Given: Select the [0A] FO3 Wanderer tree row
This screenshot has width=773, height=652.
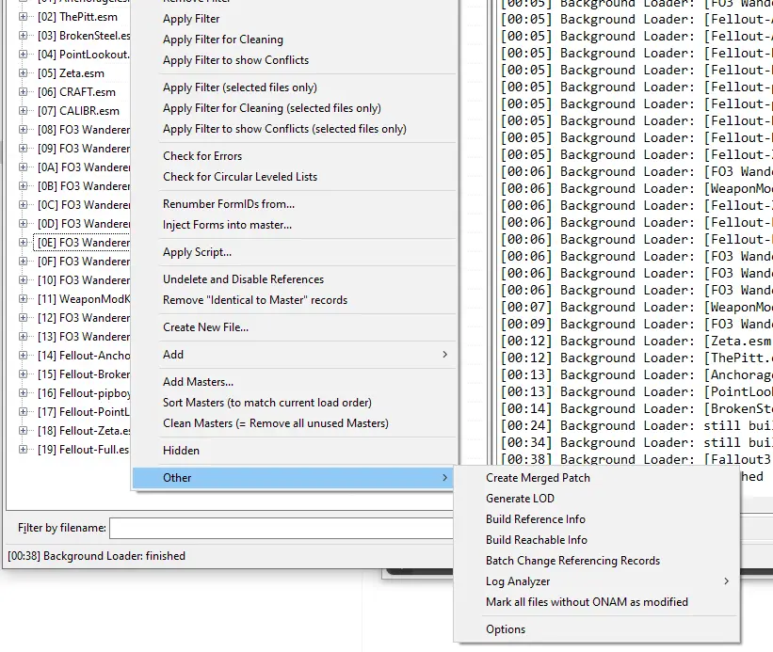Looking at the screenshot, I should [x=84, y=167].
